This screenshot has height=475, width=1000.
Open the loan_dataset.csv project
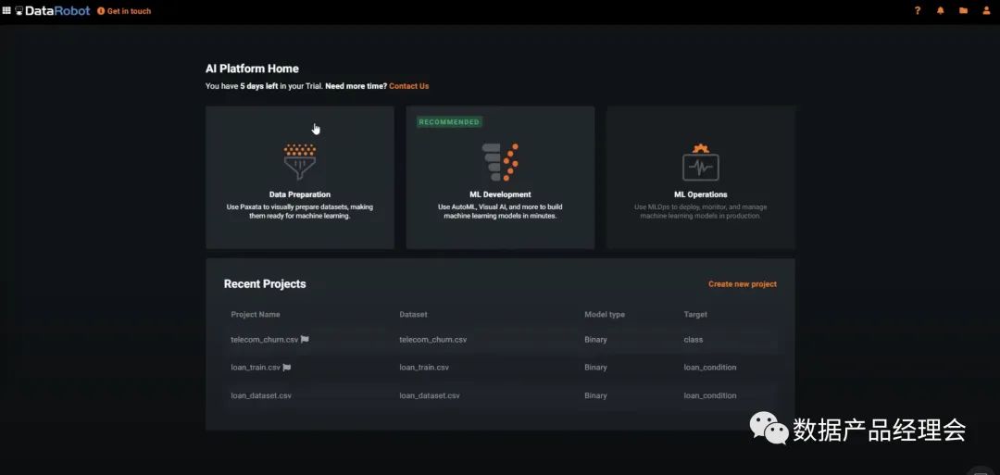point(261,395)
